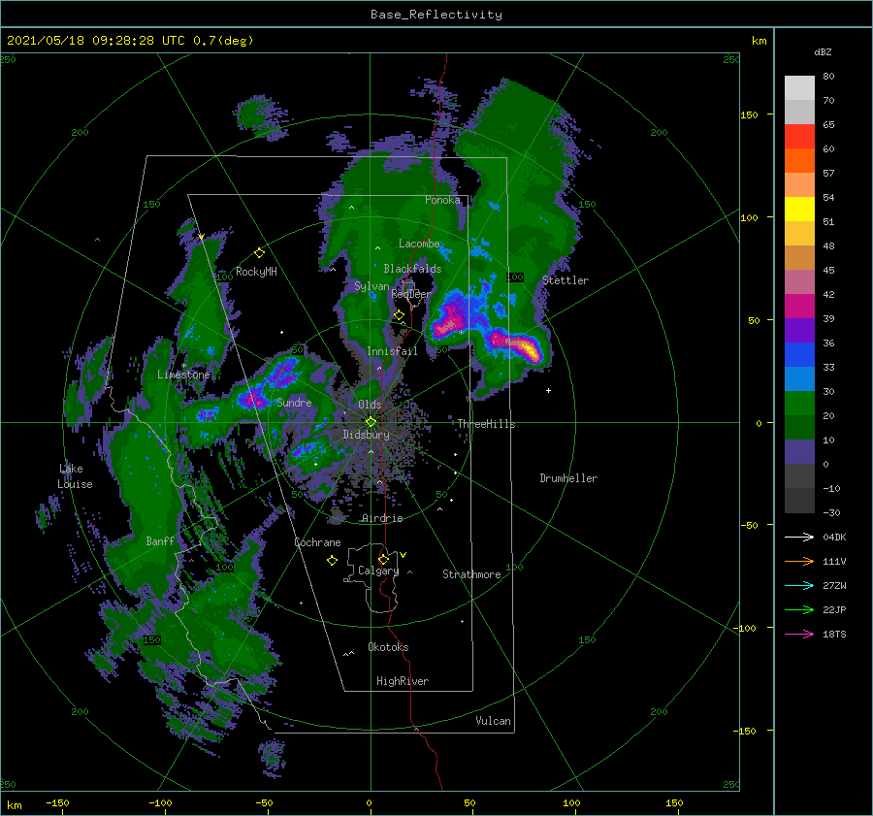
Task: Click the Lacombe city label
Action: tap(419, 244)
